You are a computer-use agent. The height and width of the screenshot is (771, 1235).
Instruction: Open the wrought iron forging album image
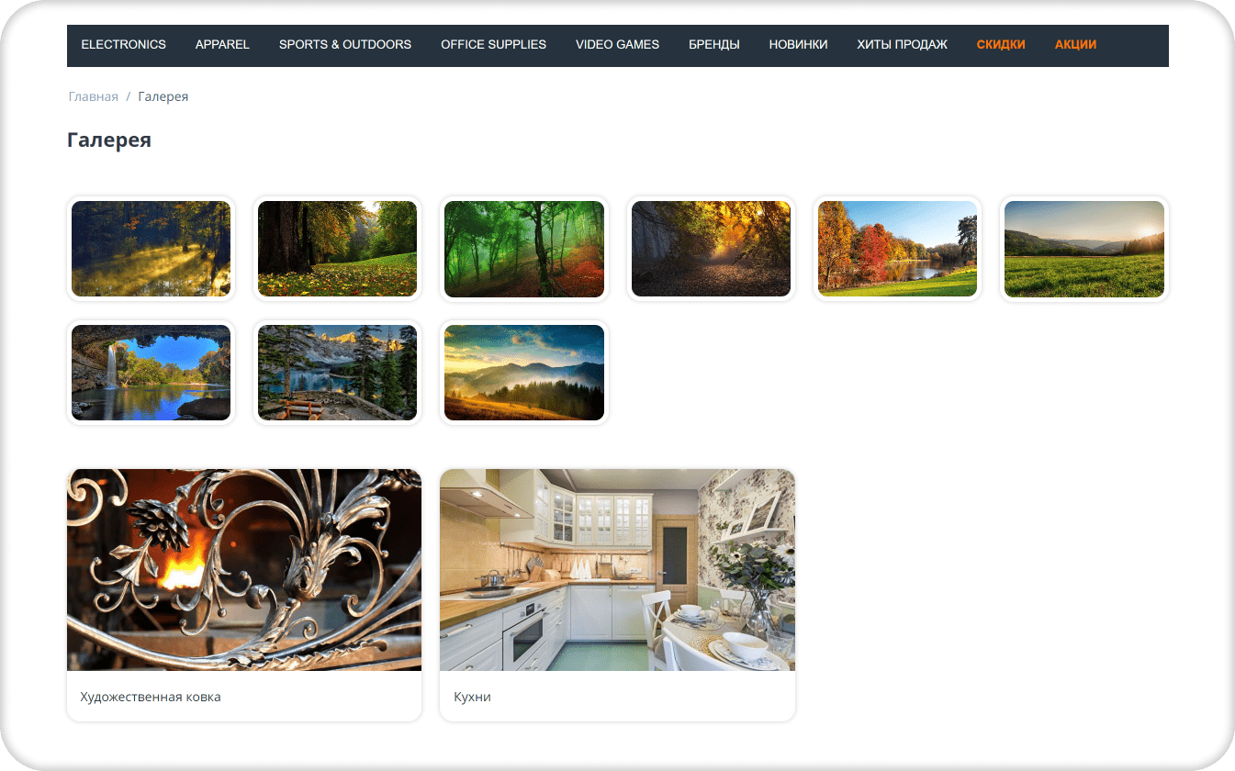[x=244, y=570]
